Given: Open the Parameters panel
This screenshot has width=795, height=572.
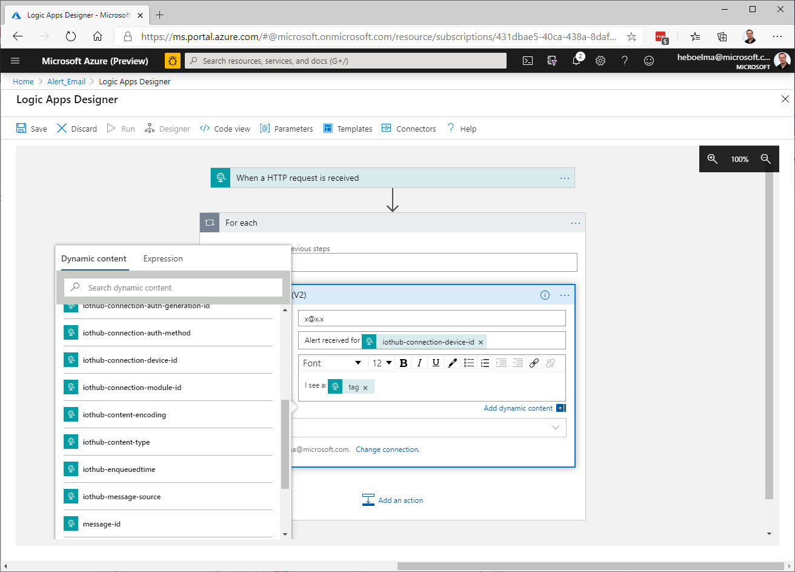Looking at the screenshot, I should pyautogui.click(x=287, y=129).
